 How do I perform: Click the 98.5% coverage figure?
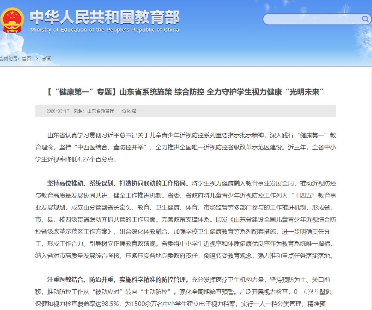[110, 303]
